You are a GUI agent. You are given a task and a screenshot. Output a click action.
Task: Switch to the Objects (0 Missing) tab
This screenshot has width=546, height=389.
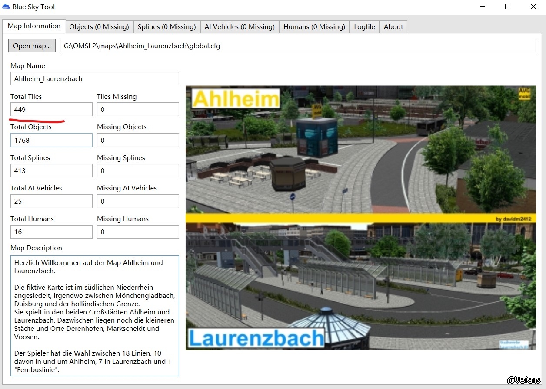[99, 27]
